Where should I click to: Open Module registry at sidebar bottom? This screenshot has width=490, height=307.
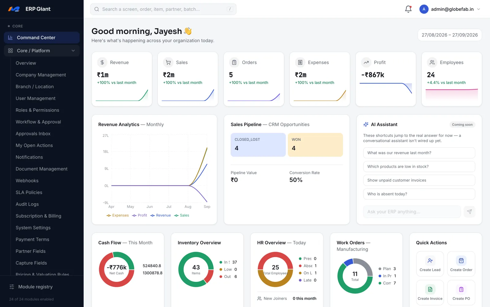point(36,287)
